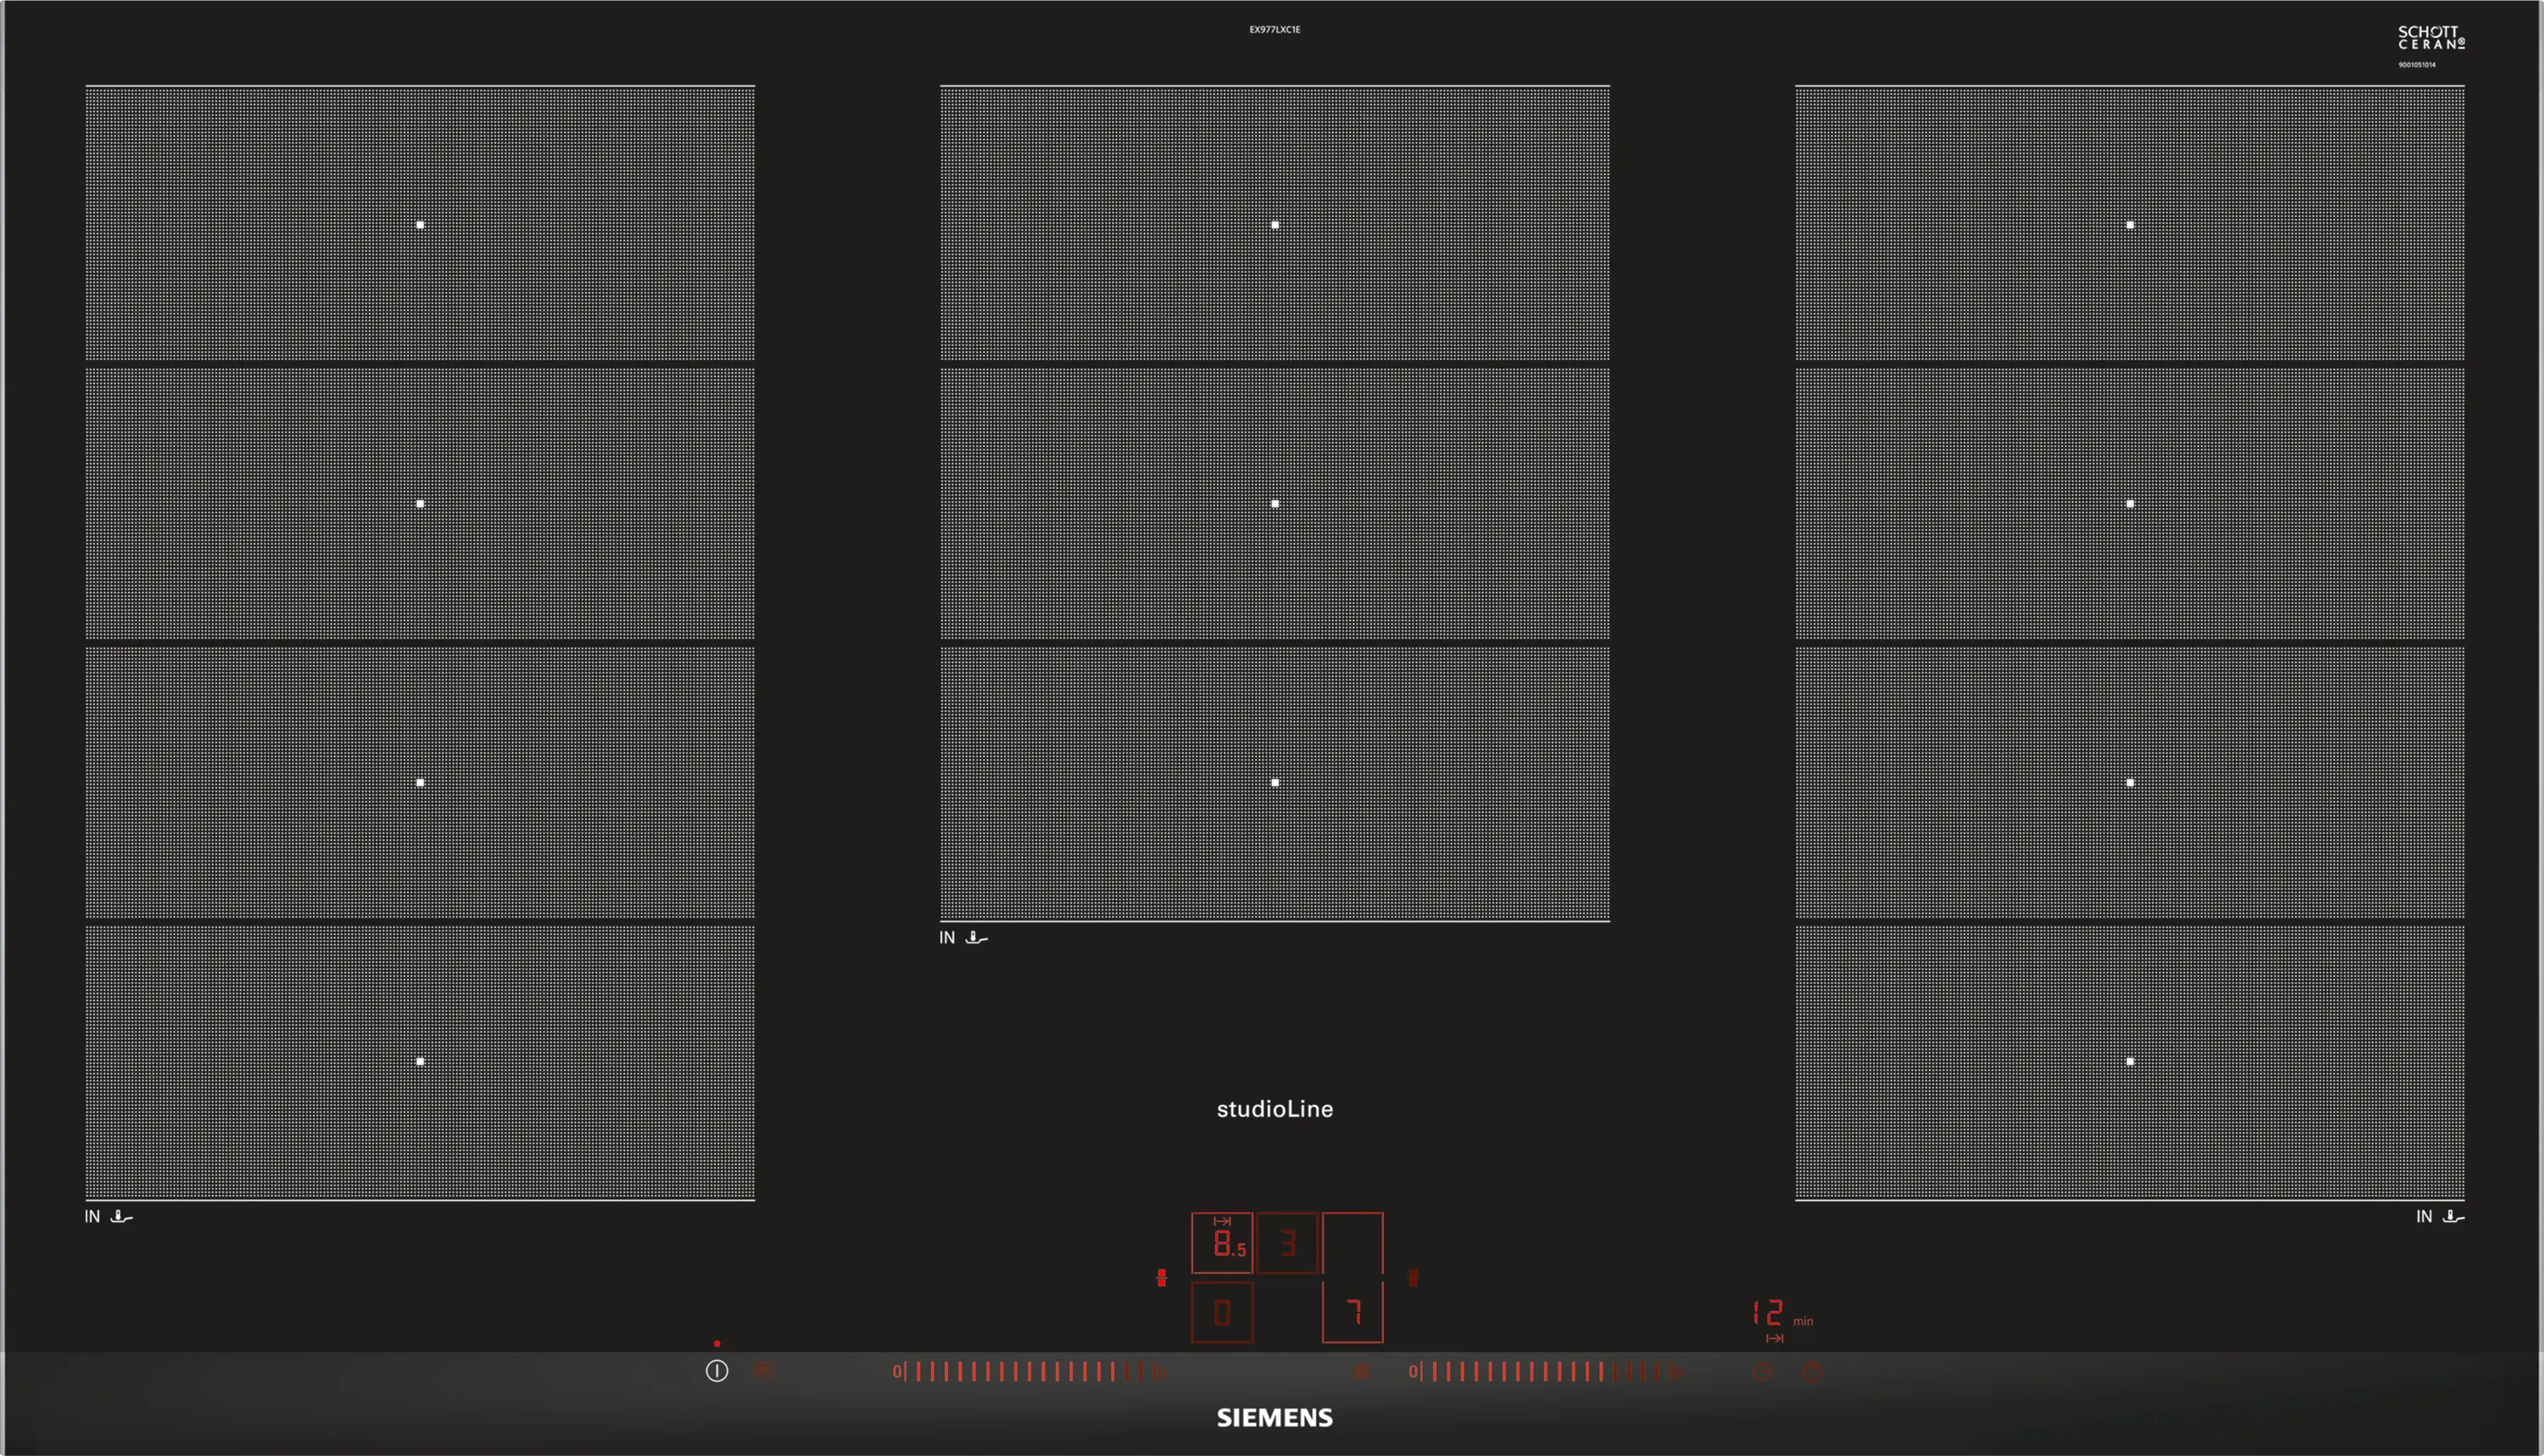Select the cooking zone showing 3
2544x1456 pixels.
[1287, 1243]
